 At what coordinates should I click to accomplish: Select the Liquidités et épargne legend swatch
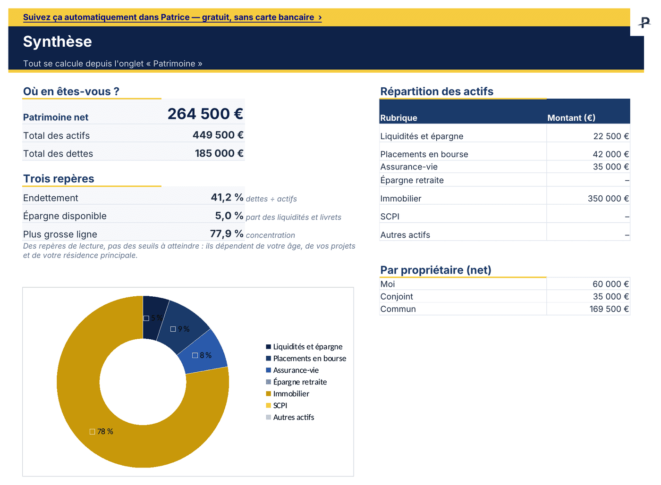pos(269,347)
